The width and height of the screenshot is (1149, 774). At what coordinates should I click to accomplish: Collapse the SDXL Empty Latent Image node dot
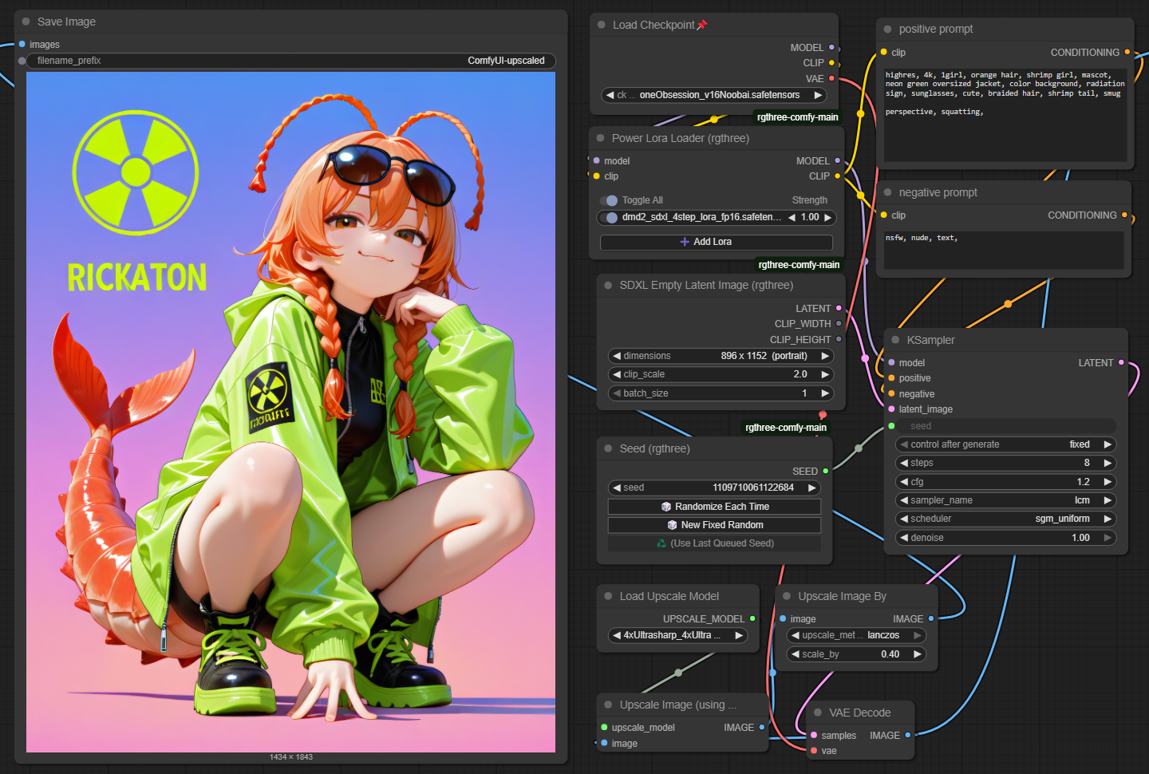(x=609, y=285)
